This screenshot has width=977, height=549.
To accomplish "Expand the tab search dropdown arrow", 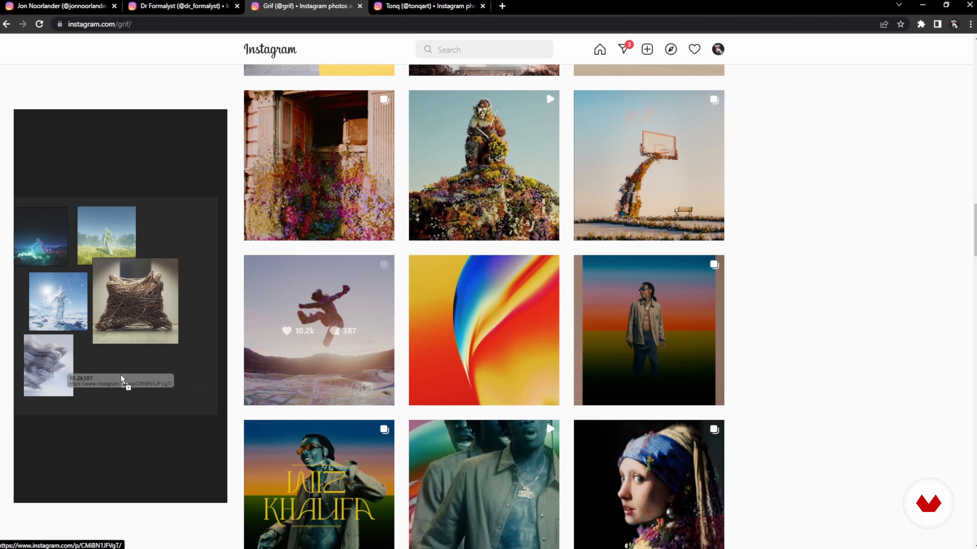I will pos(899,5).
